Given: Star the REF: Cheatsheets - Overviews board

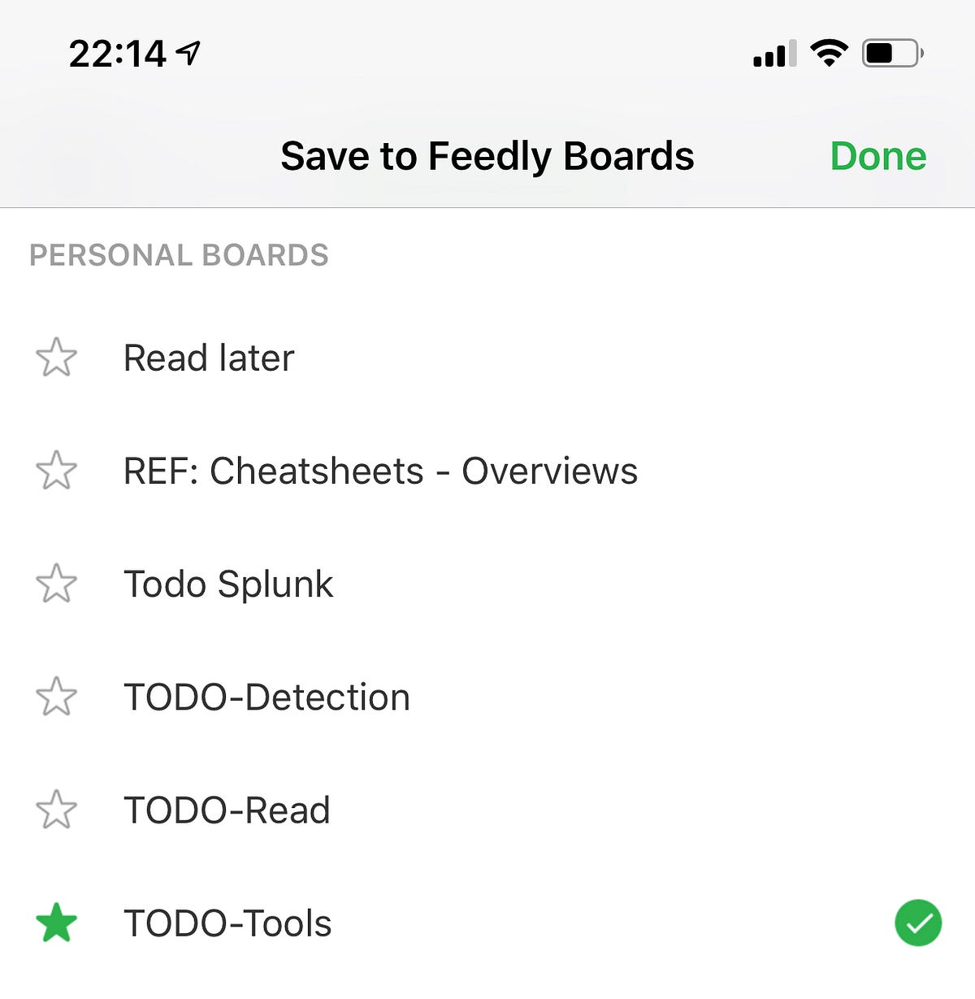Looking at the screenshot, I should [x=56, y=471].
